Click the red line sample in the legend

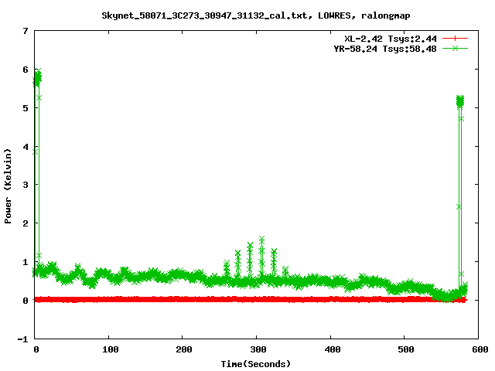(x=456, y=38)
